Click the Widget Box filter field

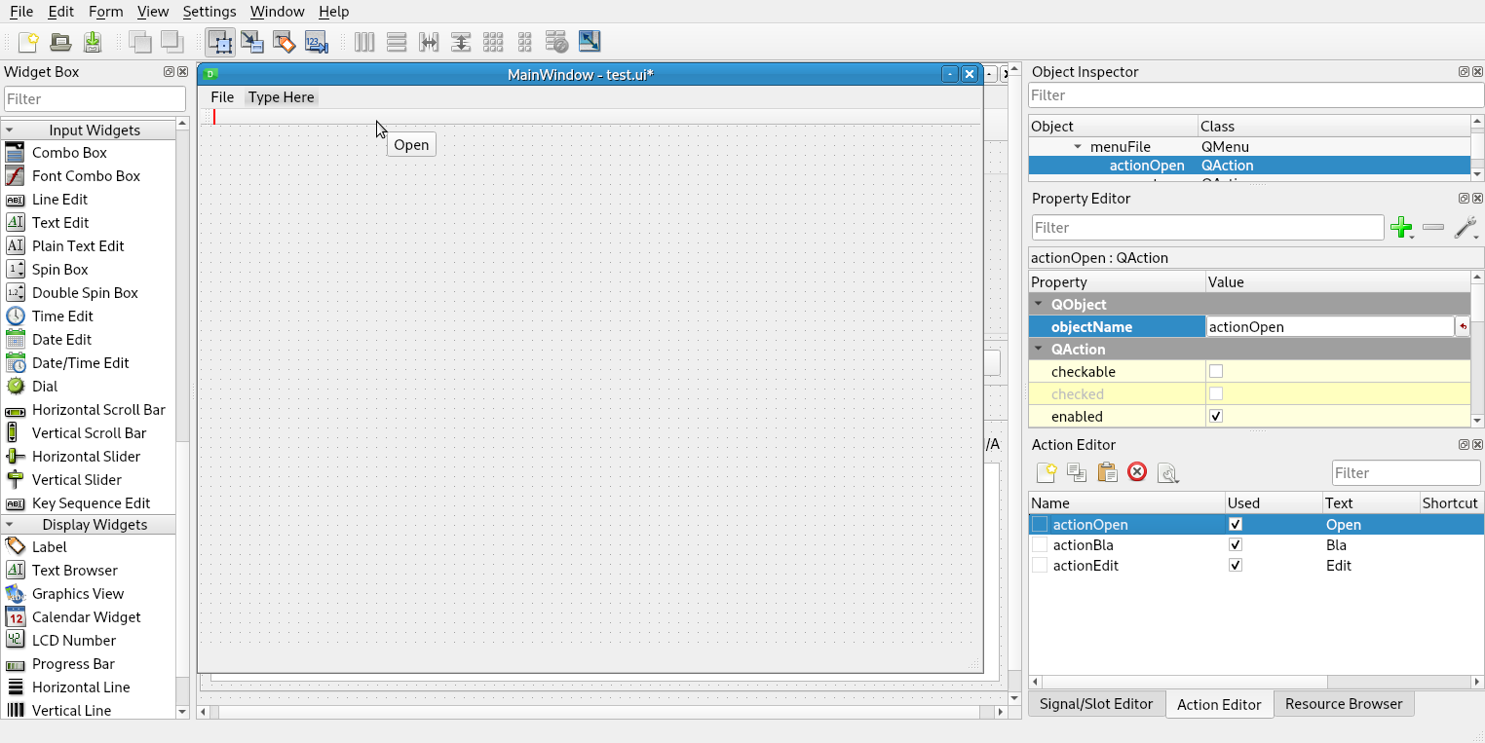[x=95, y=98]
